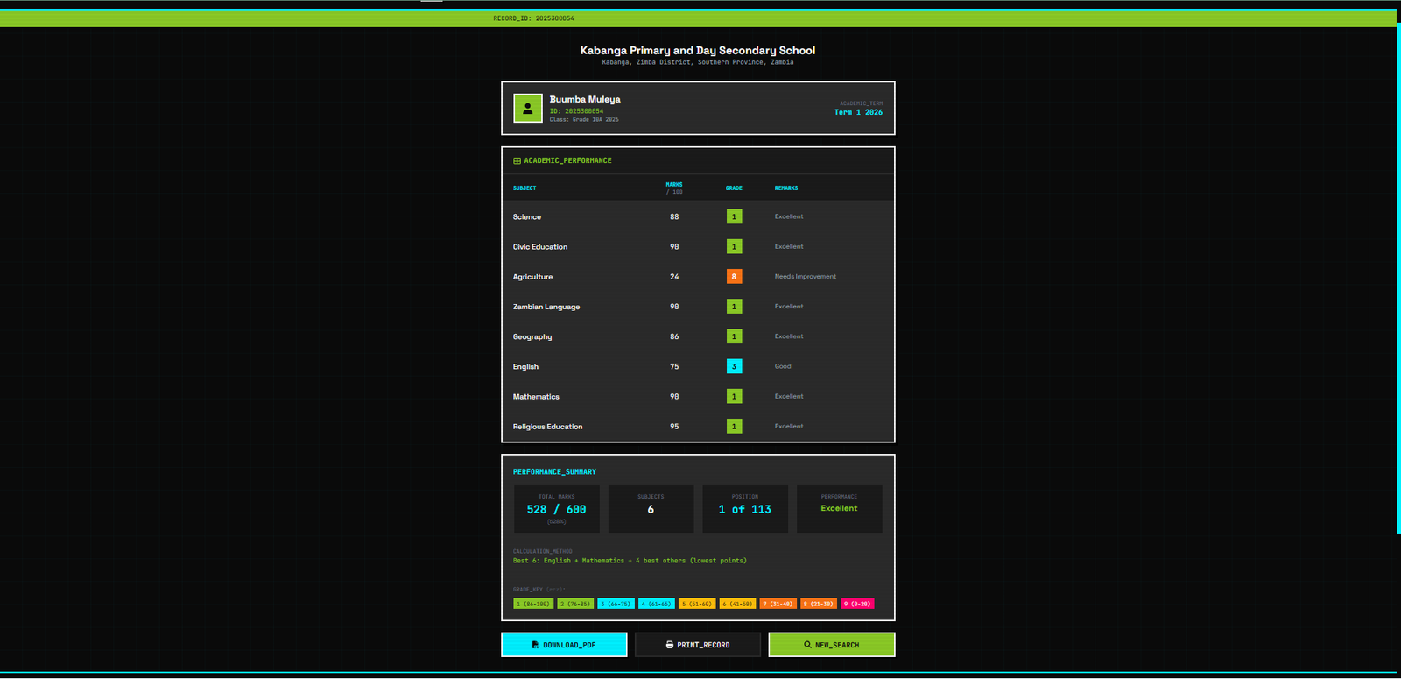Click the Geography mark 86
Viewport: 1401px width, 679px height.
point(674,336)
